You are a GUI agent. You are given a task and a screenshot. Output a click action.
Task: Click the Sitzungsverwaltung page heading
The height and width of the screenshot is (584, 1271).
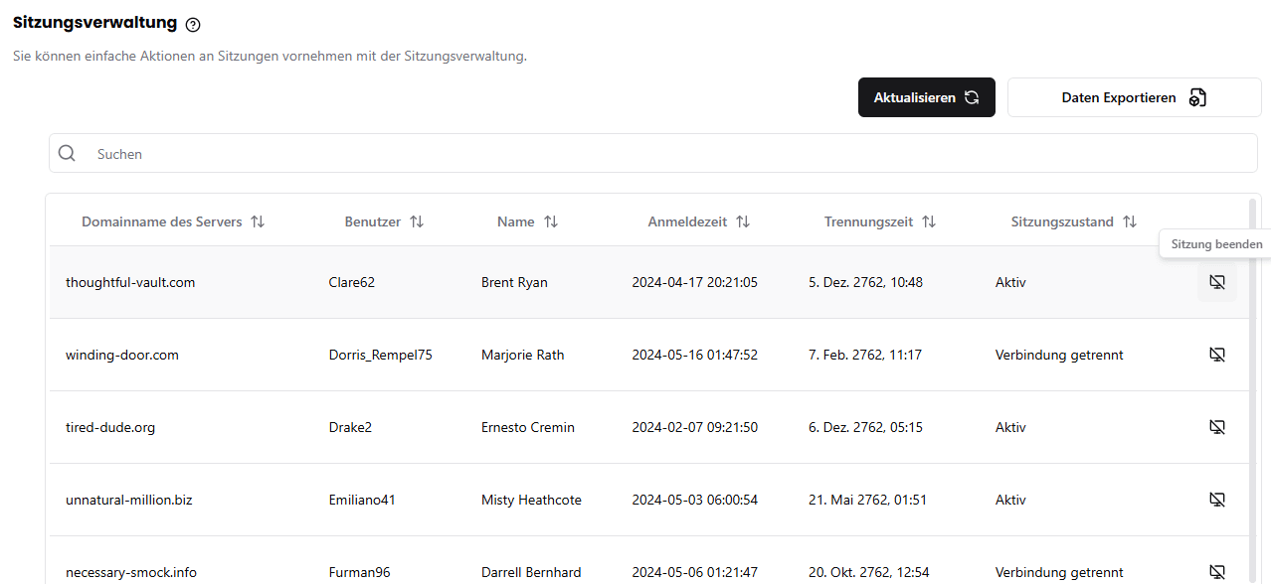tap(94, 22)
